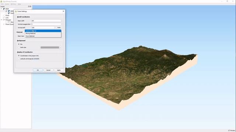Screen dimensions: 236x132
Task: Choose Lambert Material from the dropdown list
Action: coord(43,31)
